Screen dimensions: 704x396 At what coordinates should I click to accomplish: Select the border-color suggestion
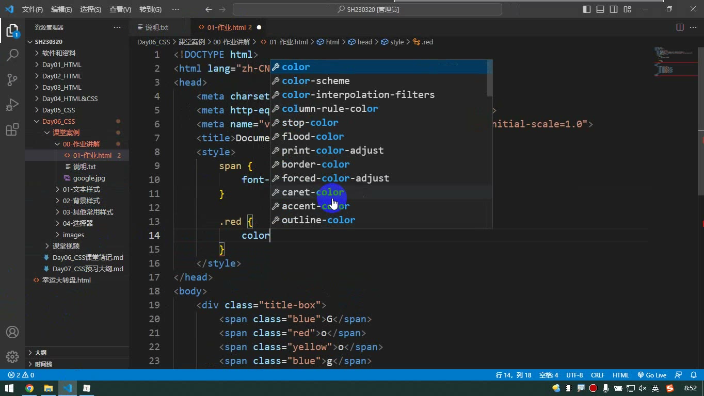[381, 164]
